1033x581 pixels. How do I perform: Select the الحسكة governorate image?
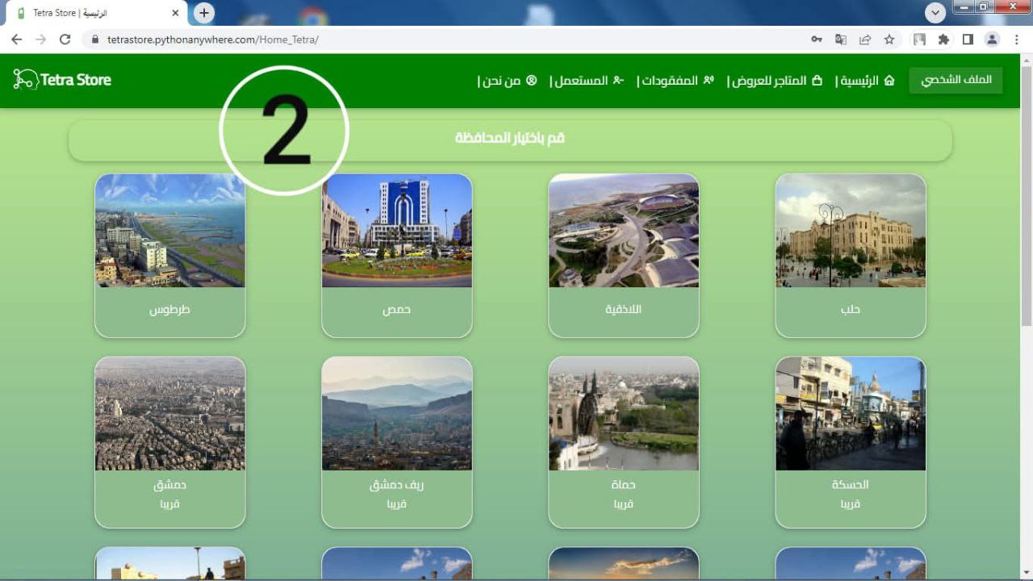pyautogui.click(x=851, y=413)
